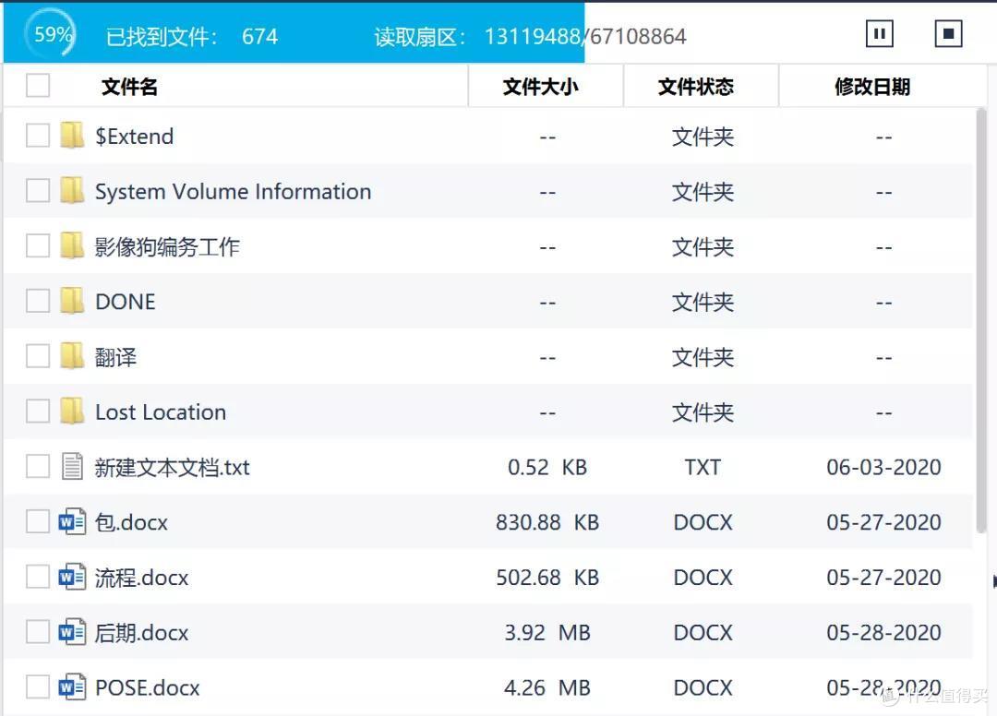Check the 后期.docx checkbox

click(38, 632)
